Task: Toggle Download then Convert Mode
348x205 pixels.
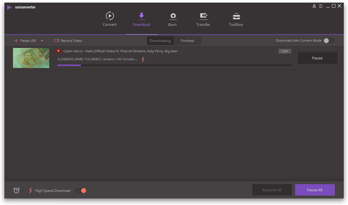Action: [x=329, y=41]
